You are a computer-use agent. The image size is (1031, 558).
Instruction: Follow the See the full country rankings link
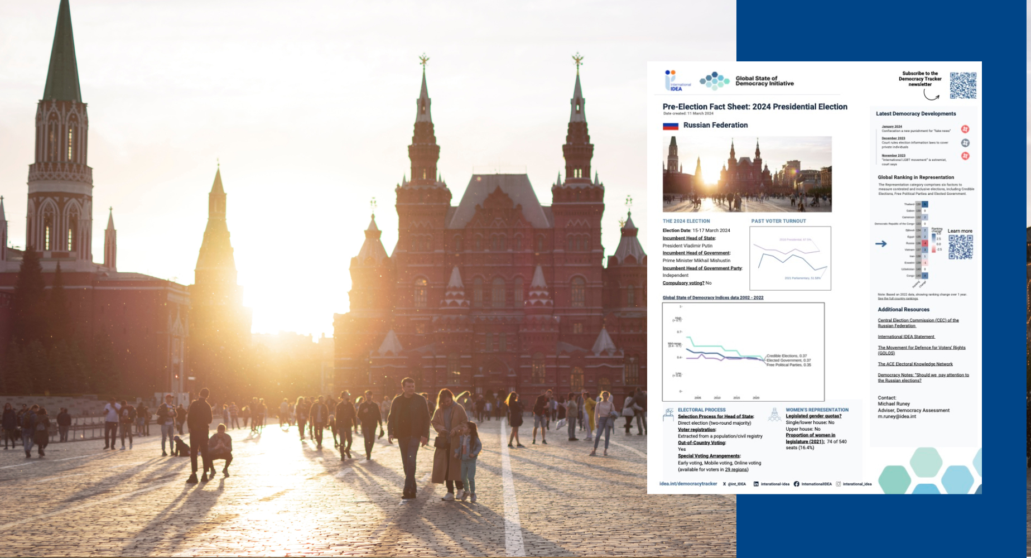click(x=899, y=299)
